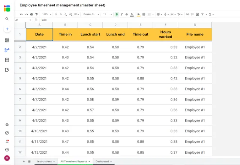Viewport: 240px width, 165px height.
Task: Click the borders icon in toolbar
Action: point(144,14)
